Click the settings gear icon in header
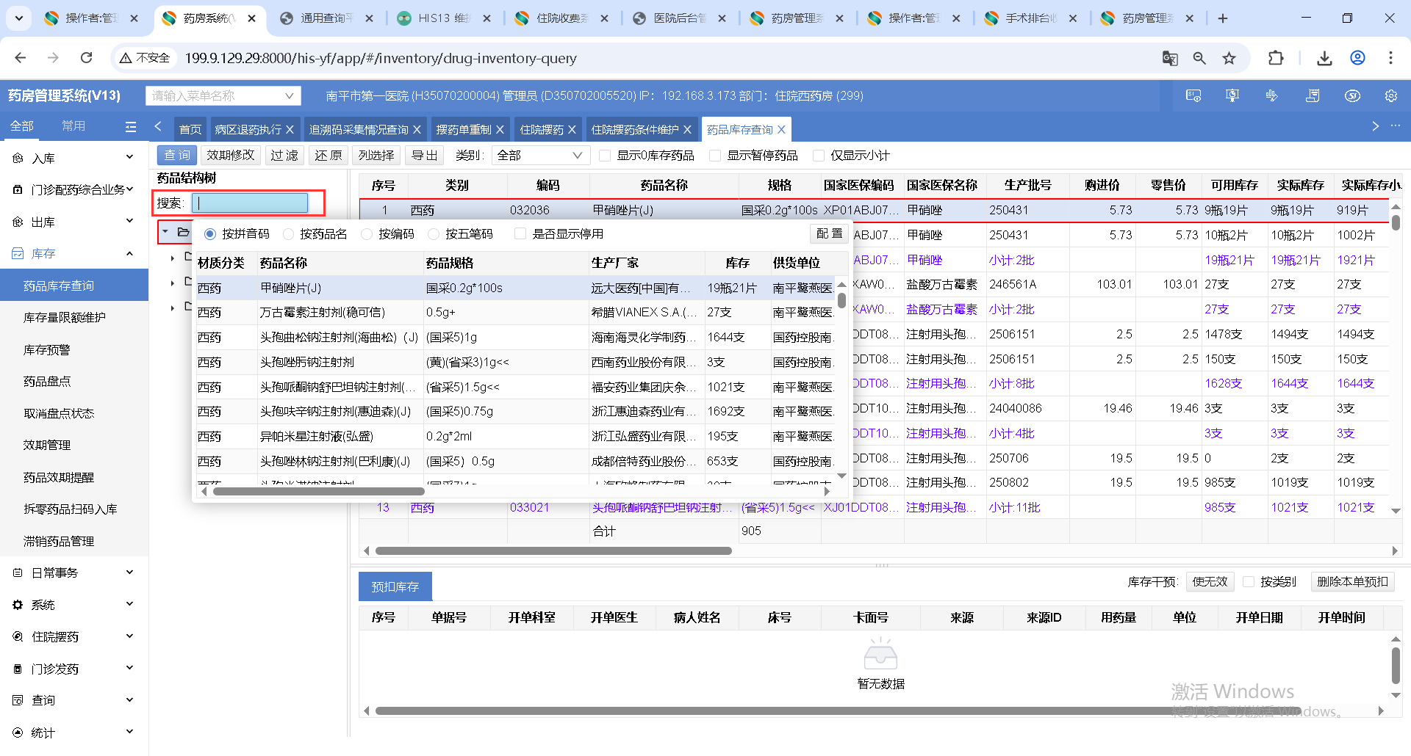Image resolution: width=1411 pixels, height=756 pixels. point(1390,96)
